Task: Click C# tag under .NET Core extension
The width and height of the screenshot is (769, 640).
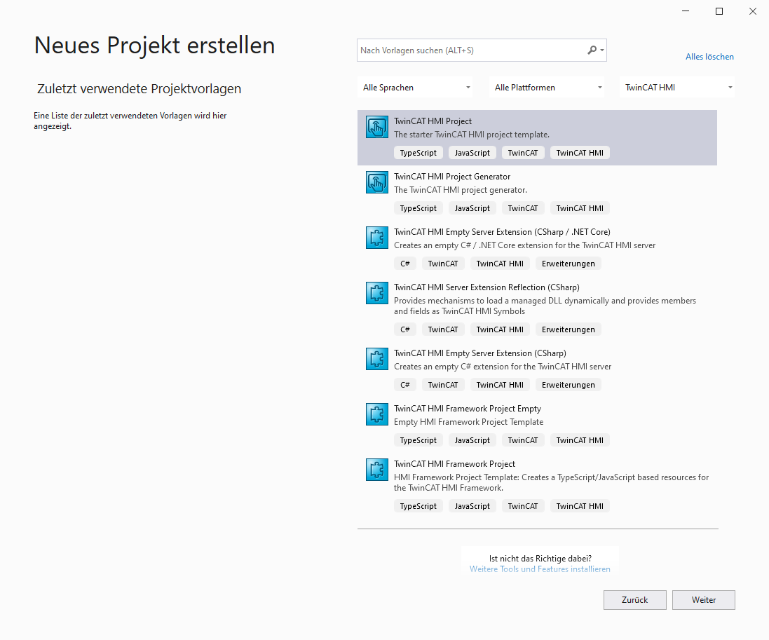Action: tap(405, 264)
